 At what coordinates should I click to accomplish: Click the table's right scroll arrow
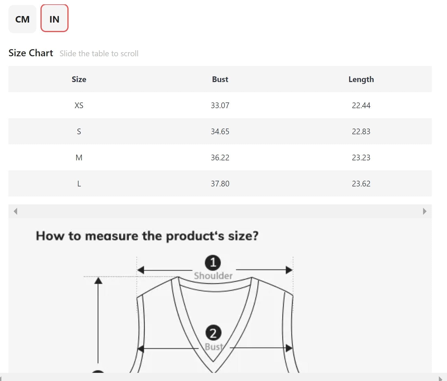(425, 211)
